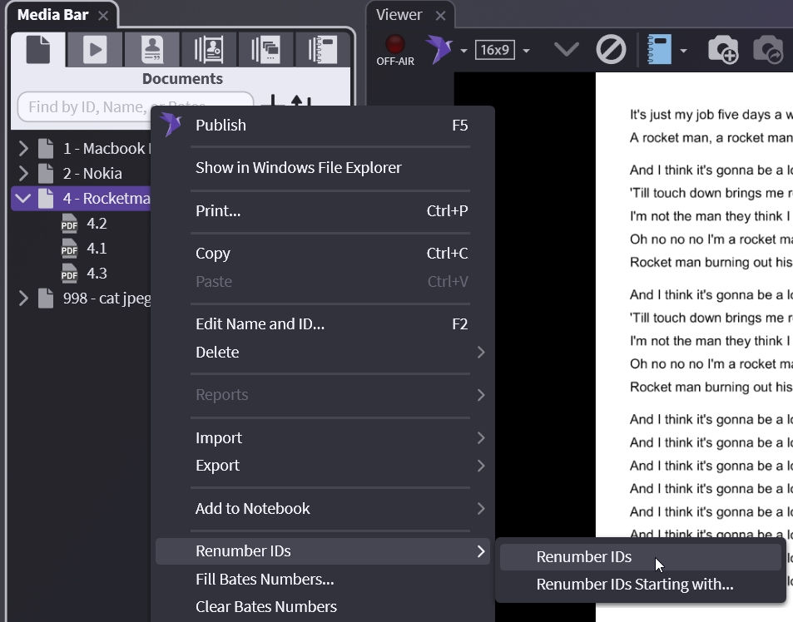Open the Notebooks tab icon in Media Bar
The image size is (793, 622).
pyautogui.click(x=322, y=50)
